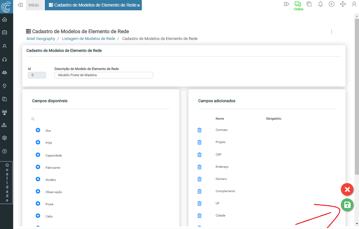Screen dimensions: 359x229
Task: Click the green save floating button
Action: pyautogui.click(x=347, y=205)
